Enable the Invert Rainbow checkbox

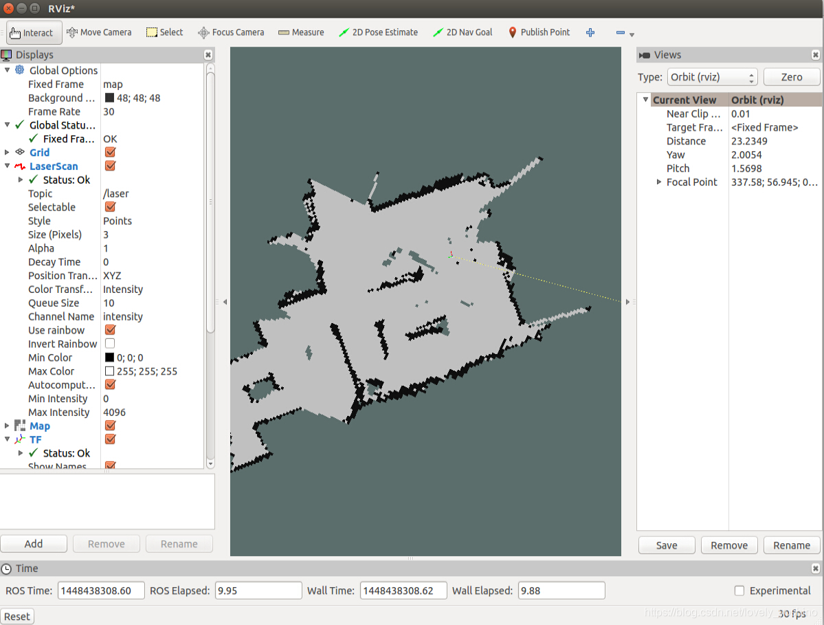[x=110, y=343]
